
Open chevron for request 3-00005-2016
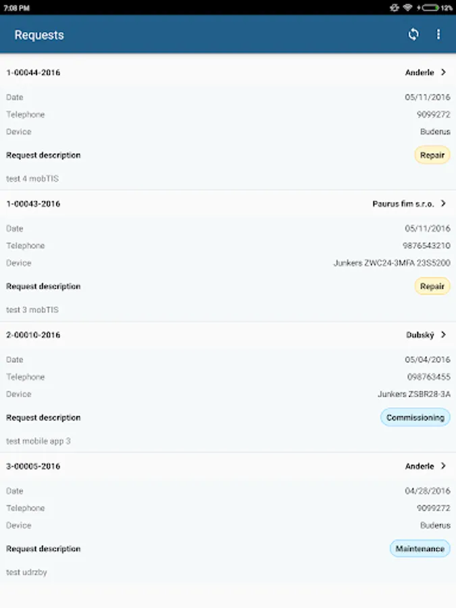tap(444, 466)
